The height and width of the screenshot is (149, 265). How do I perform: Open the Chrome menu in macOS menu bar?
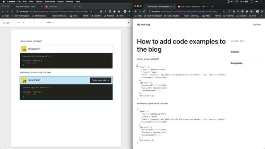[11, 2]
